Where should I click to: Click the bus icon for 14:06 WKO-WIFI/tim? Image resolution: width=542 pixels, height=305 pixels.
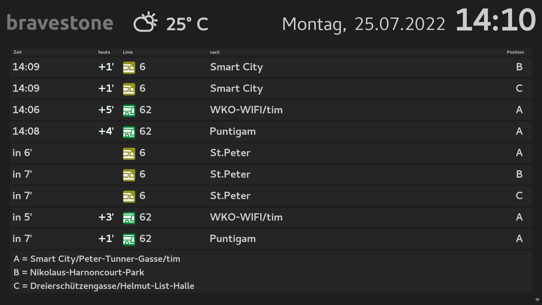tap(129, 111)
